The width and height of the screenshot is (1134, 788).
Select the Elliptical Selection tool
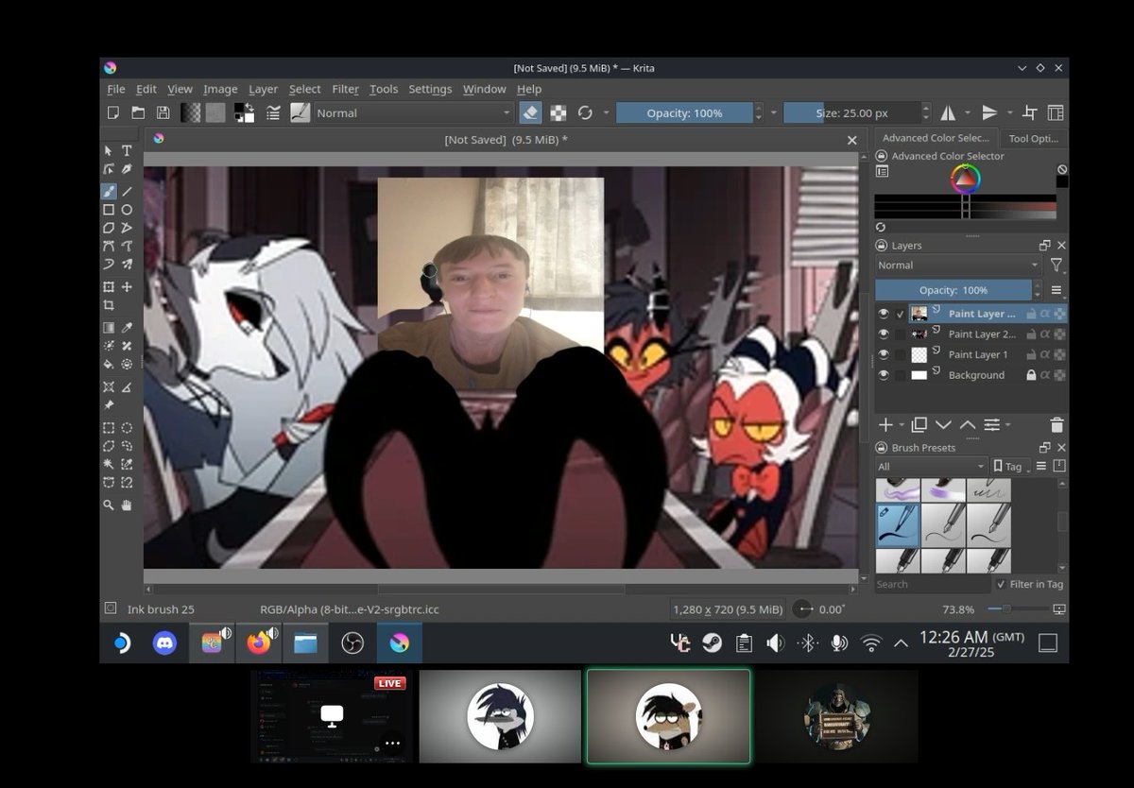click(x=127, y=428)
